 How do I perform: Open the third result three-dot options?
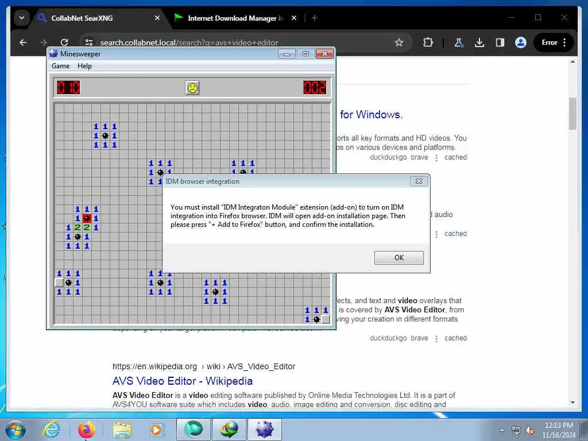coord(436,338)
